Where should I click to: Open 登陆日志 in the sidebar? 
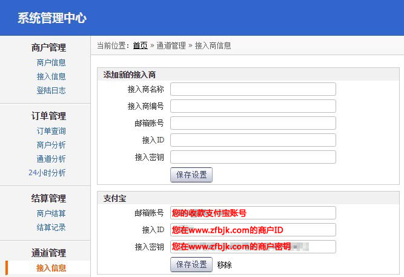point(51,90)
